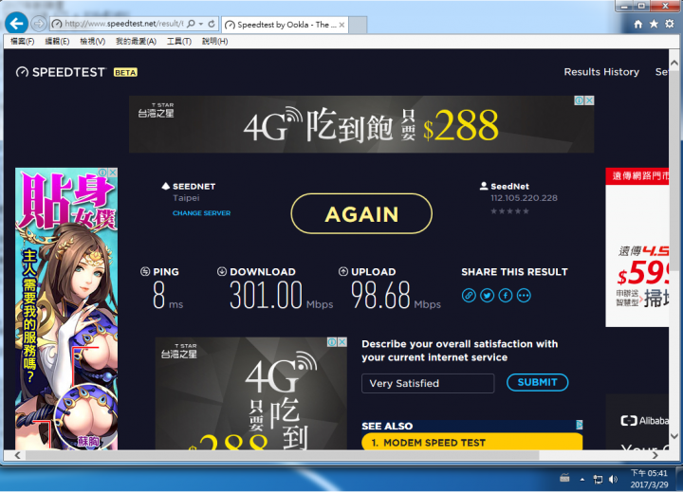683x492 pixels.
Task: Click the address bar URL field
Action: coord(123,24)
